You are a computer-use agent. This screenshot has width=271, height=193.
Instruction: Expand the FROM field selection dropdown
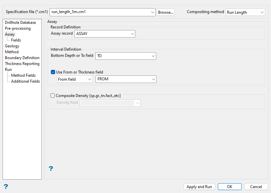tap(153, 79)
